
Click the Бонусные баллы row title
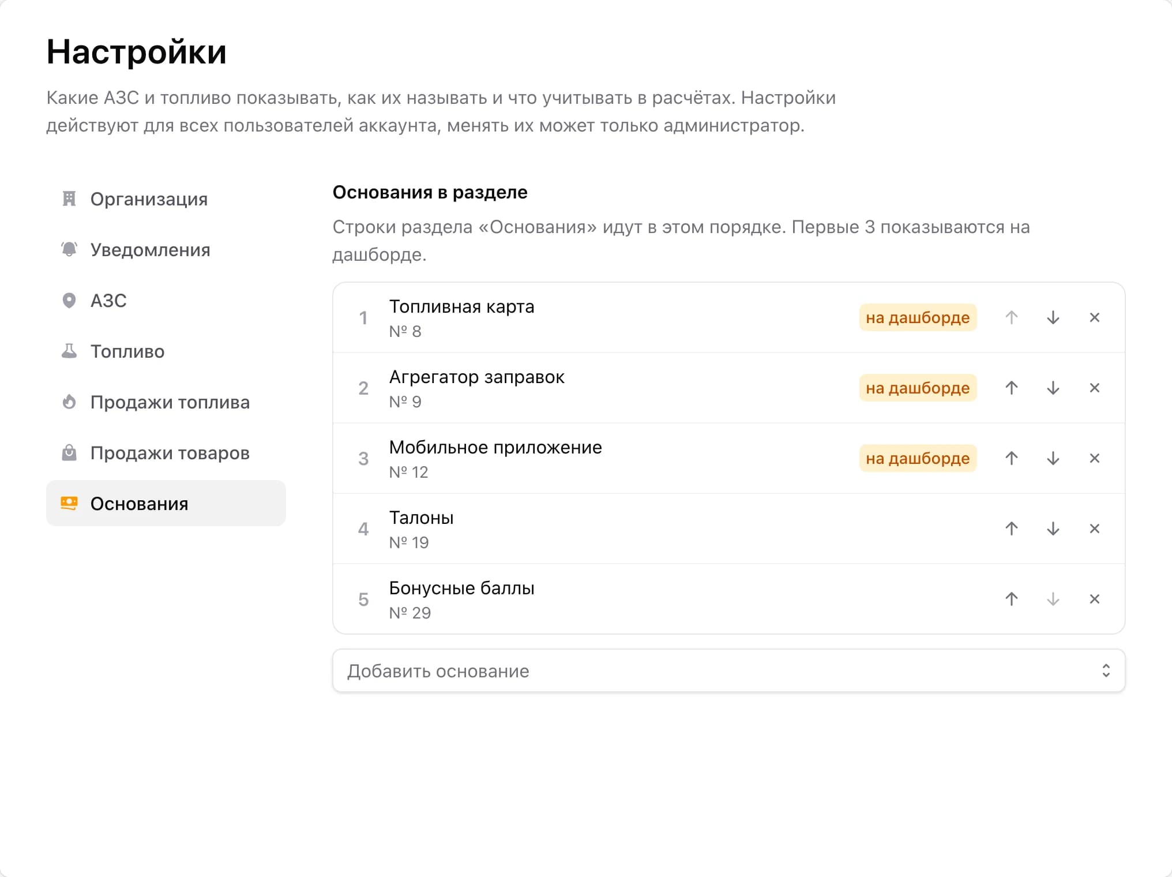[x=461, y=588]
